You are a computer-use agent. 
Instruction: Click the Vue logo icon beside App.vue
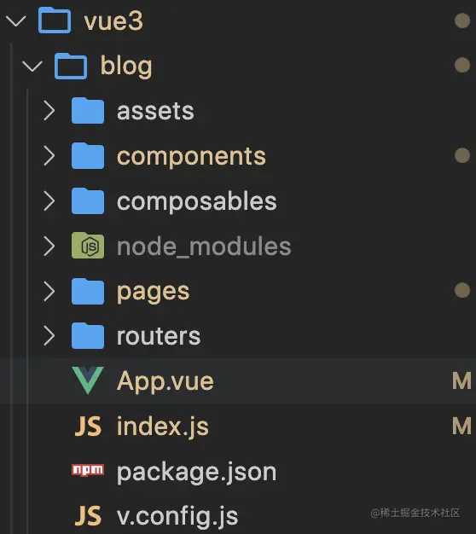pos(88,380)
